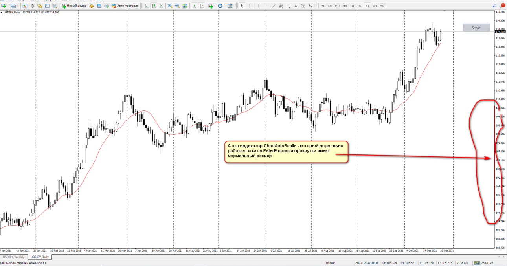Viewport: 507px width, 266px height.
Task: Expand the profiles dropdown arrow
Action: tap(18, 6)
